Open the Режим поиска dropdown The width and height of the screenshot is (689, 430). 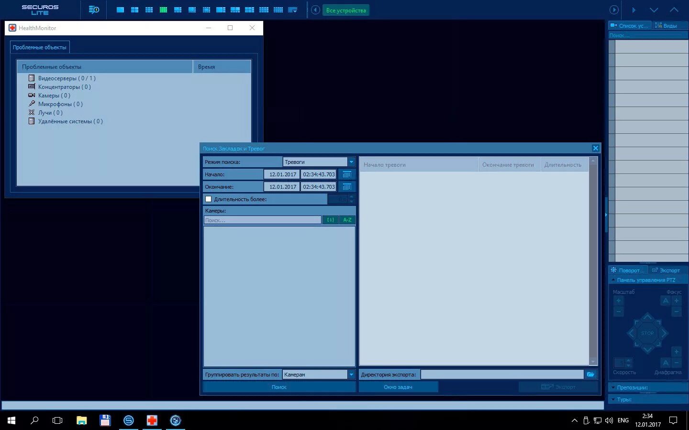[x=319, y=162]
